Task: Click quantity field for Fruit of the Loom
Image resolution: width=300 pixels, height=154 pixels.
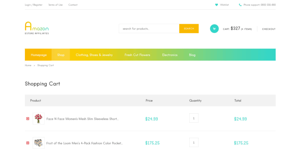Action: pyautogui.click(x=194, y=142)
